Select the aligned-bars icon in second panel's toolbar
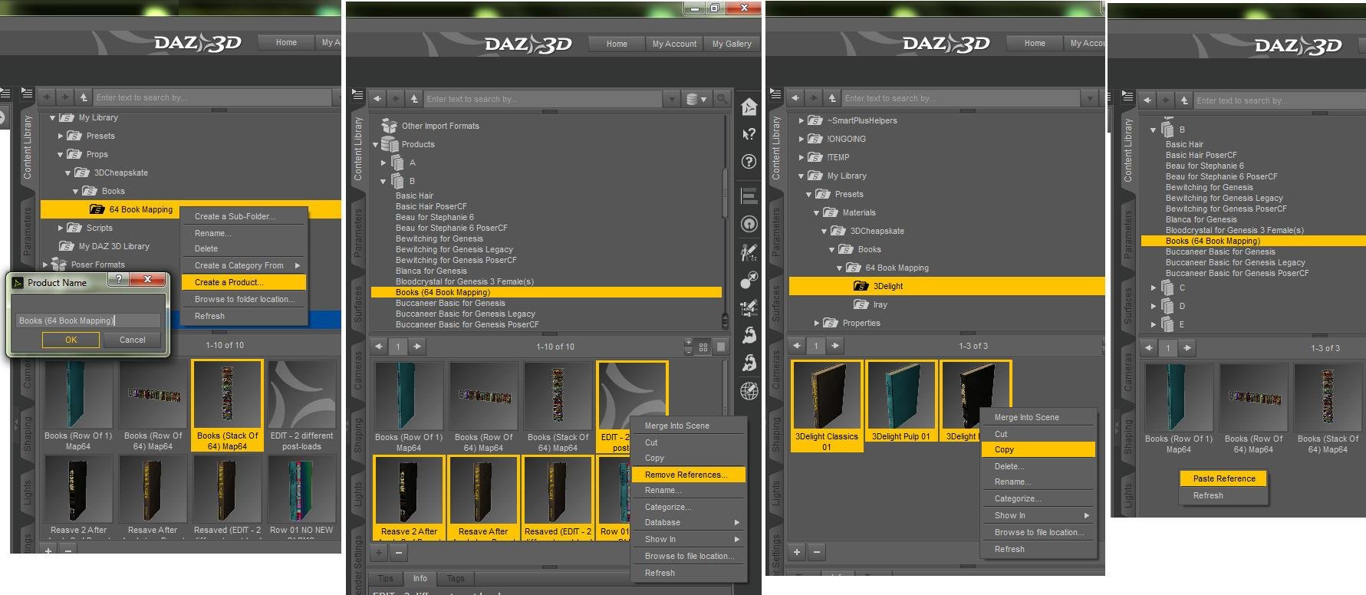Image resolution: width=1366 pixels, height=595 pixels. pos(749,196)
